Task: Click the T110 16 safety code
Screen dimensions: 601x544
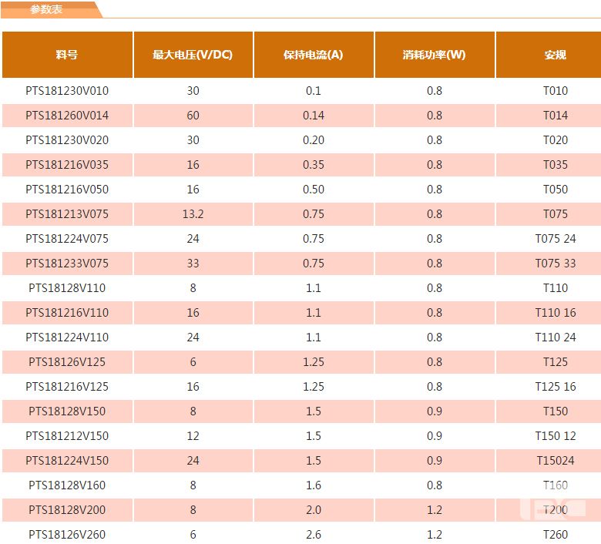Action: [555, 313]
